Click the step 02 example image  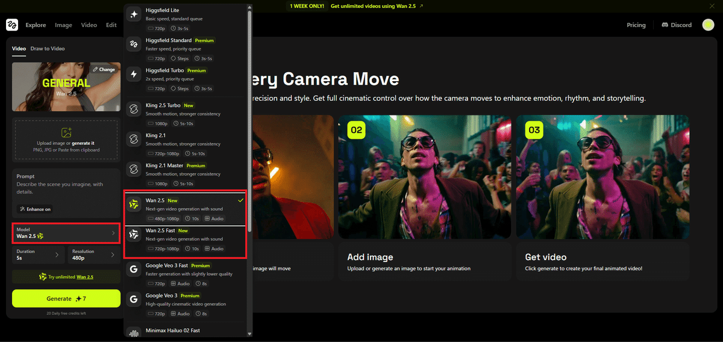pyautogui.click(x=425, y=177)
